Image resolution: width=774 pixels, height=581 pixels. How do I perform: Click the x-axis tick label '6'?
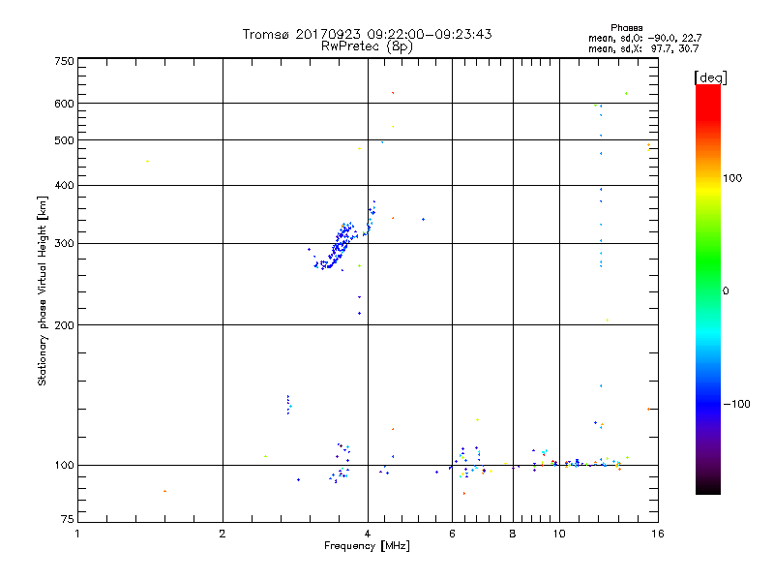click(452, 534)
